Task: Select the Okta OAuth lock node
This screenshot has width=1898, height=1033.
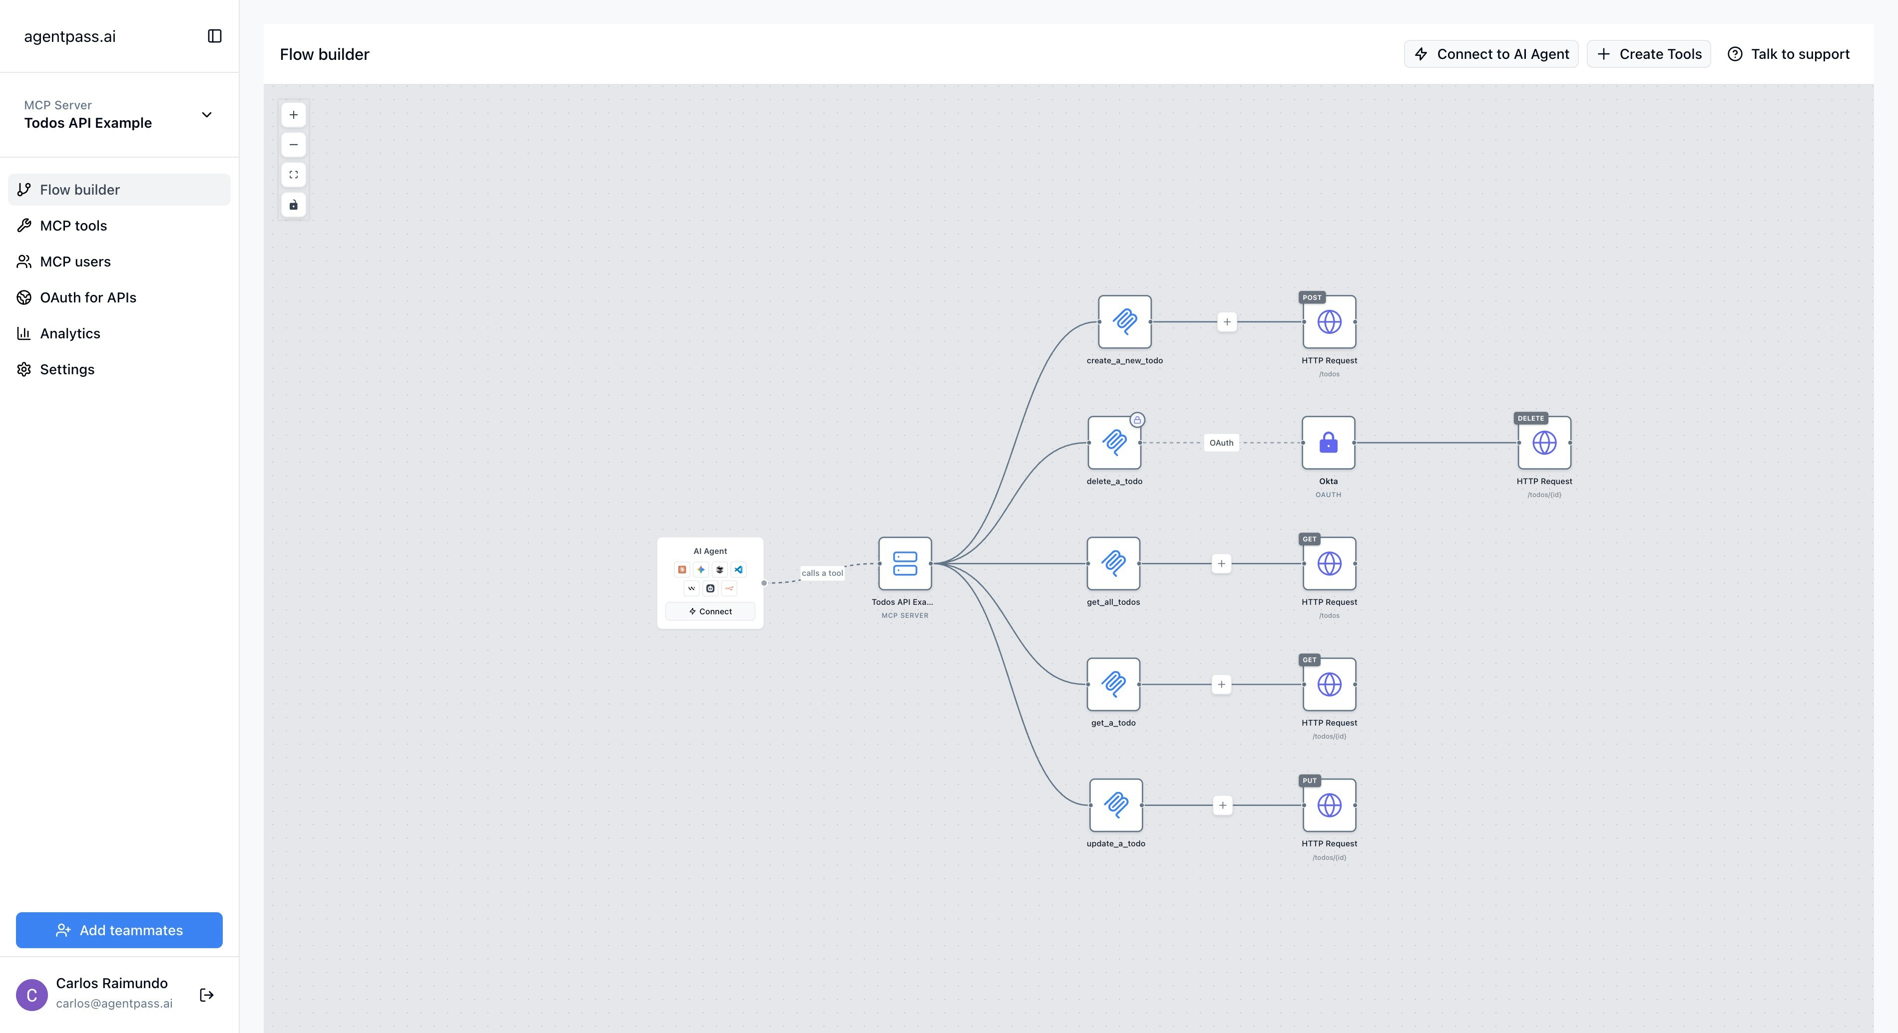Action: pos(1328,443)
